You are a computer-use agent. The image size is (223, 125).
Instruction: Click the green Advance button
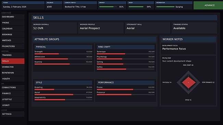[208, 5]
